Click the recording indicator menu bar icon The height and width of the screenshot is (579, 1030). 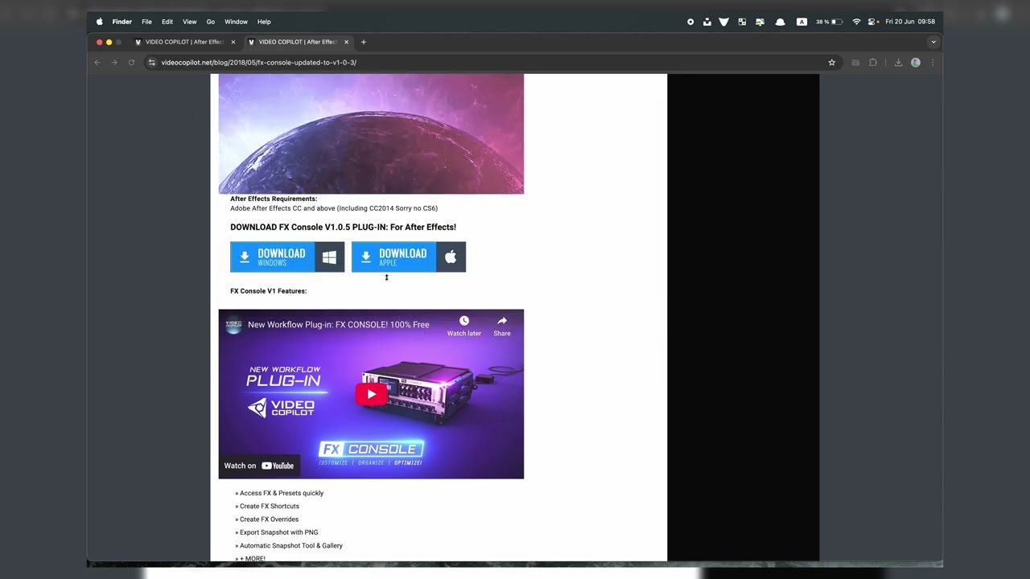click(690, 22)
